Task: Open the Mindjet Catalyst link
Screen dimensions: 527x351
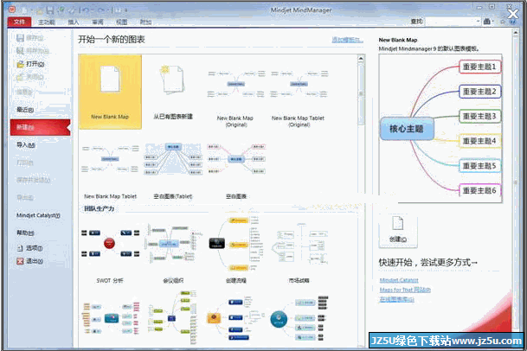Action: pos(399,280)
